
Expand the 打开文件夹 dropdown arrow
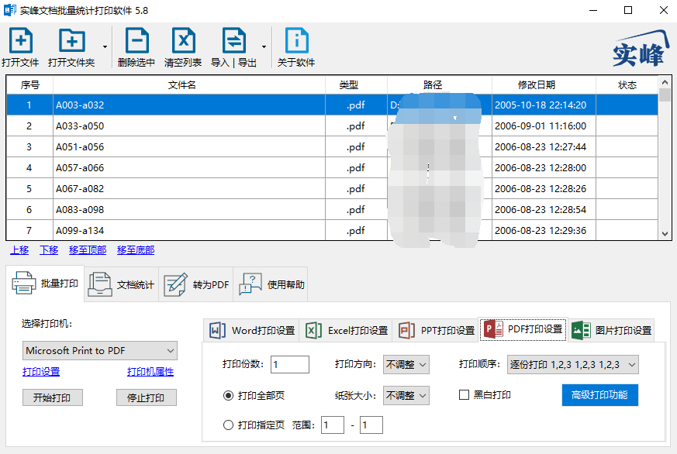pyautogui.click(x=105, y=46)
